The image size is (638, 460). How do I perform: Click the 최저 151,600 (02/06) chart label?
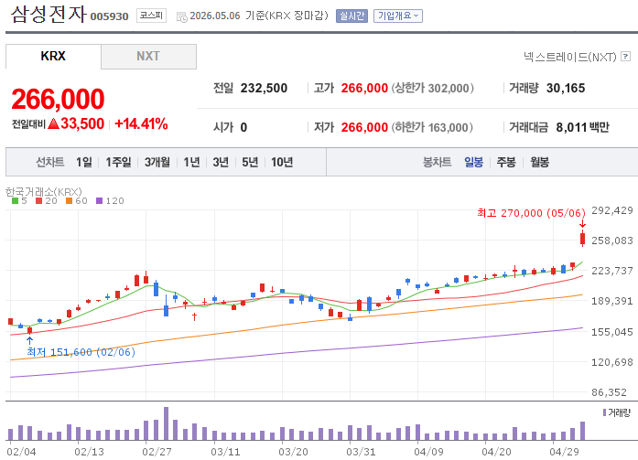pyautogui.click(x=81, y=352)
